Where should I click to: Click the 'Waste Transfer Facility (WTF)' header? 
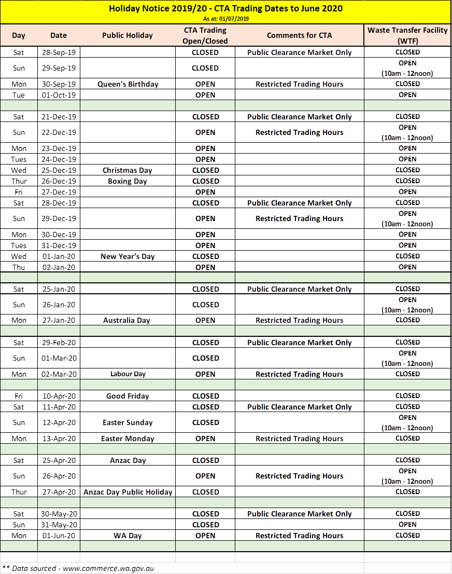pyautogui.click(x=407, y=35)
